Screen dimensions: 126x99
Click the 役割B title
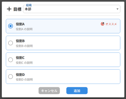pos(20,41)
